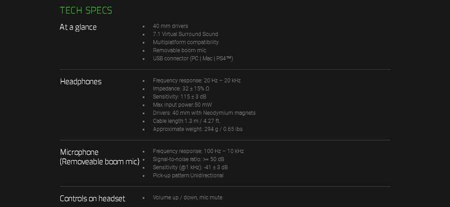Click the Signal-to-noise ratio line
The height and width of the screenshot is (207, 450).
[x=189, y=159]
